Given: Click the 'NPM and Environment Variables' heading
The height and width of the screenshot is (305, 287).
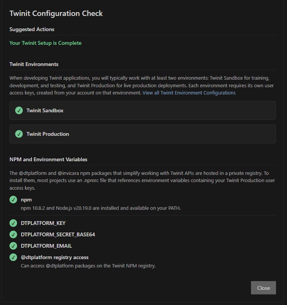Looking at the screenshot, I should click(48, 159).
